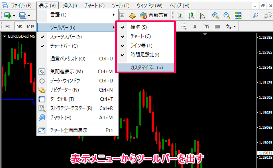Click the EURUSD-cd,M5 chart title triangle
Image resolution: width=273 pixels, height=168 pixels.
(x=5, y=36)
